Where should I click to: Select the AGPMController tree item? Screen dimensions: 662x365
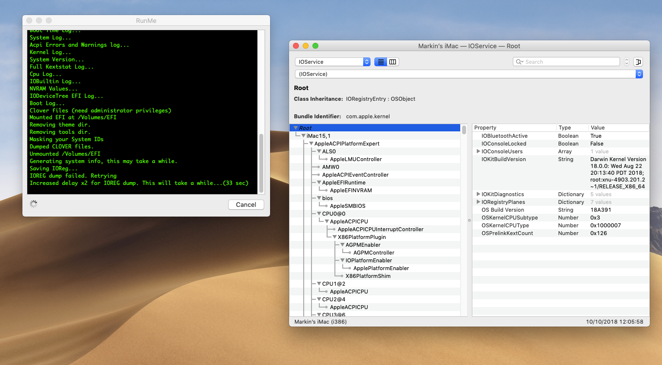click(373, 253)
